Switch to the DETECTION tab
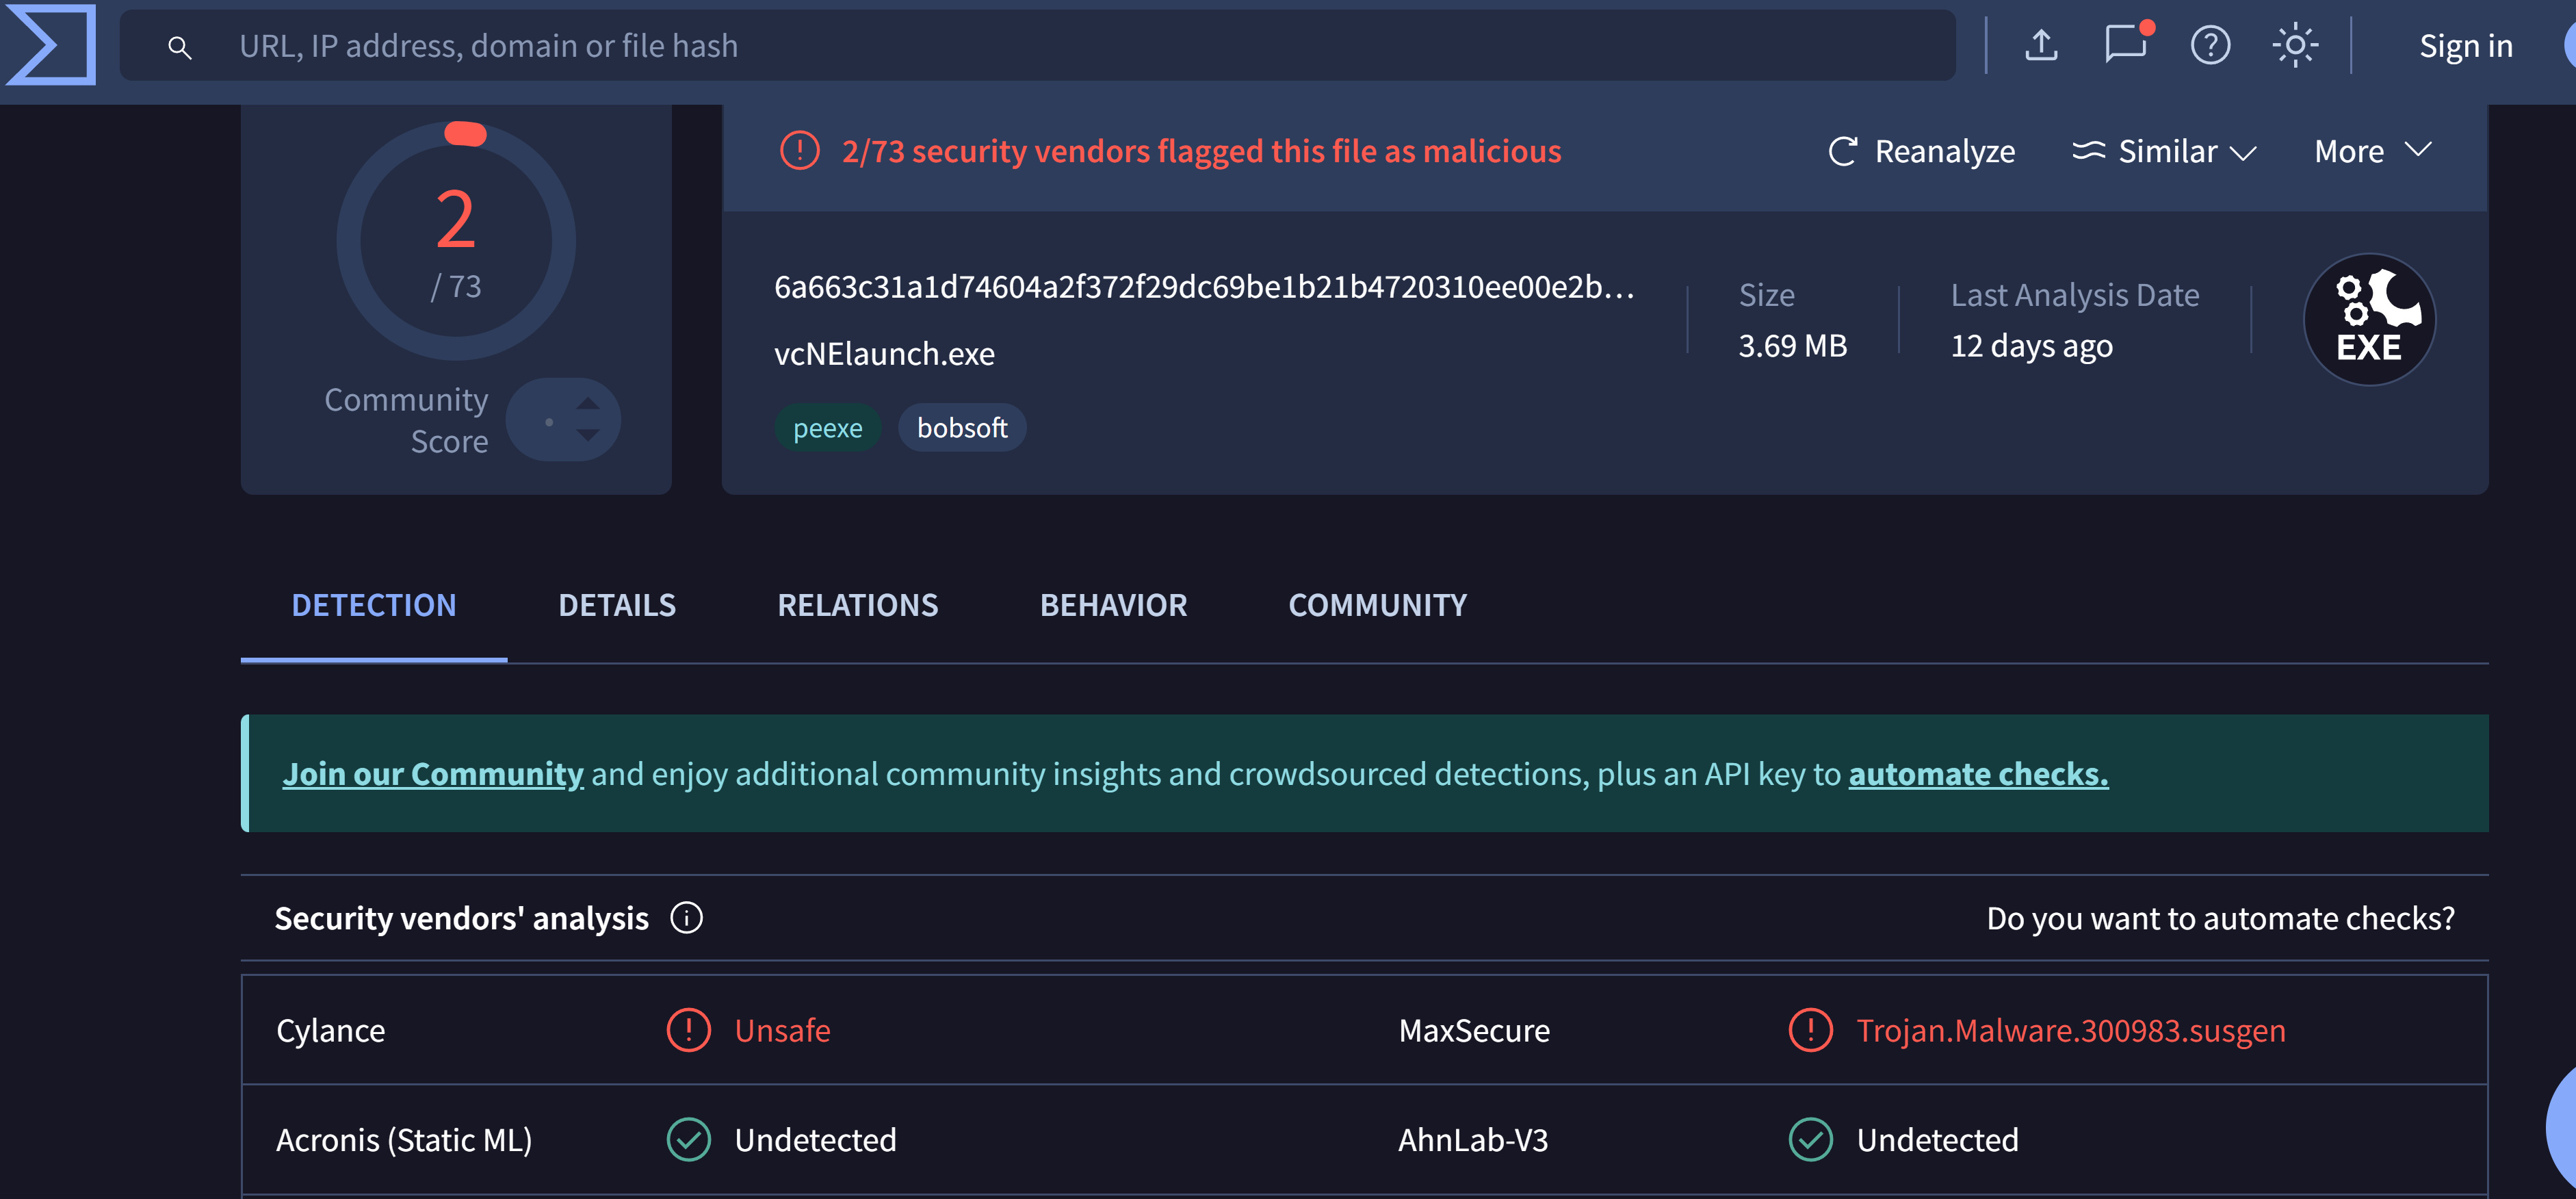Image resolution: width=2576 pixels, height=1199 pixels. click(374, 605)
